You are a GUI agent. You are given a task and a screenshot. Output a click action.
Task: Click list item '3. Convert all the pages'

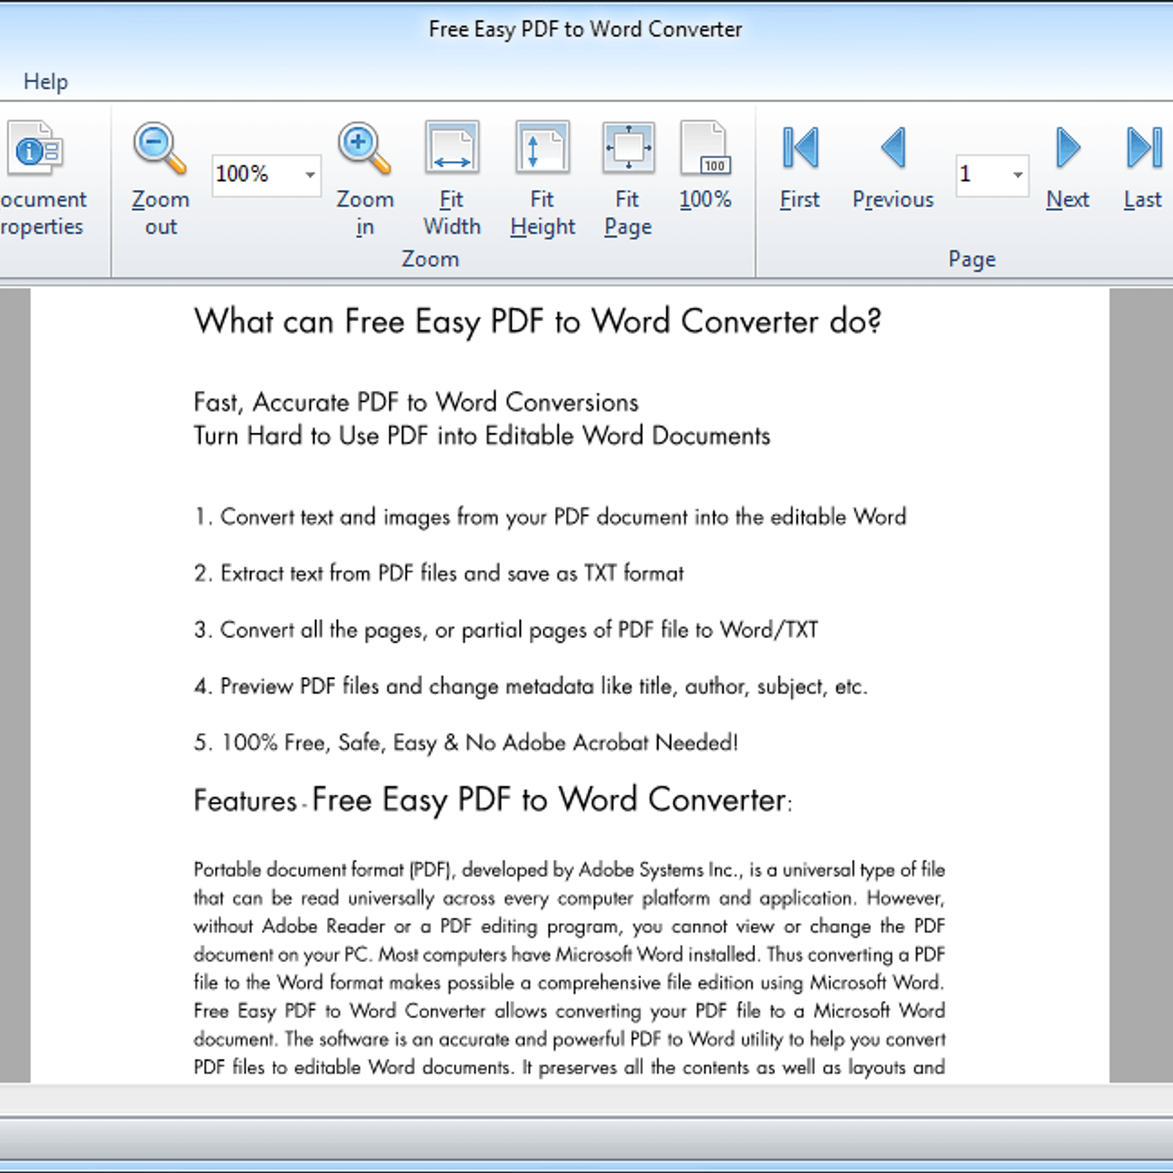click(506, 630)
